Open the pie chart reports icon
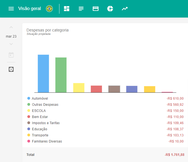Image resolution: width=188 pixels, height=162 pixels. (x=110, y=9)
